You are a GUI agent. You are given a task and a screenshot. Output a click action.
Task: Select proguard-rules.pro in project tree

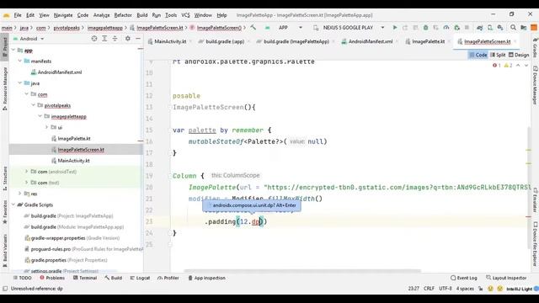pos(51,249)
